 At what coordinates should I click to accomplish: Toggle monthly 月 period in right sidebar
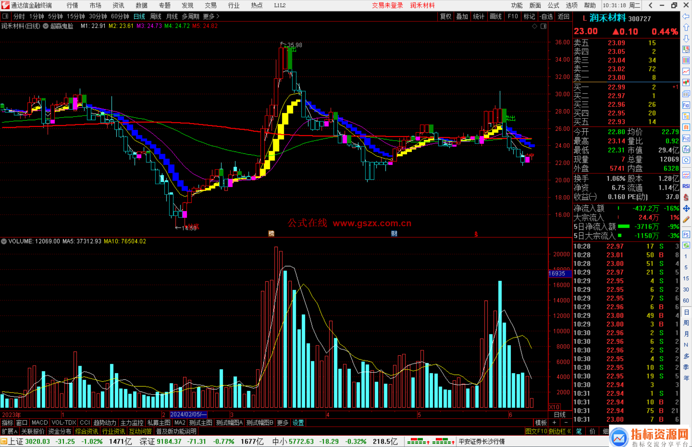click(x=686, y=334)
